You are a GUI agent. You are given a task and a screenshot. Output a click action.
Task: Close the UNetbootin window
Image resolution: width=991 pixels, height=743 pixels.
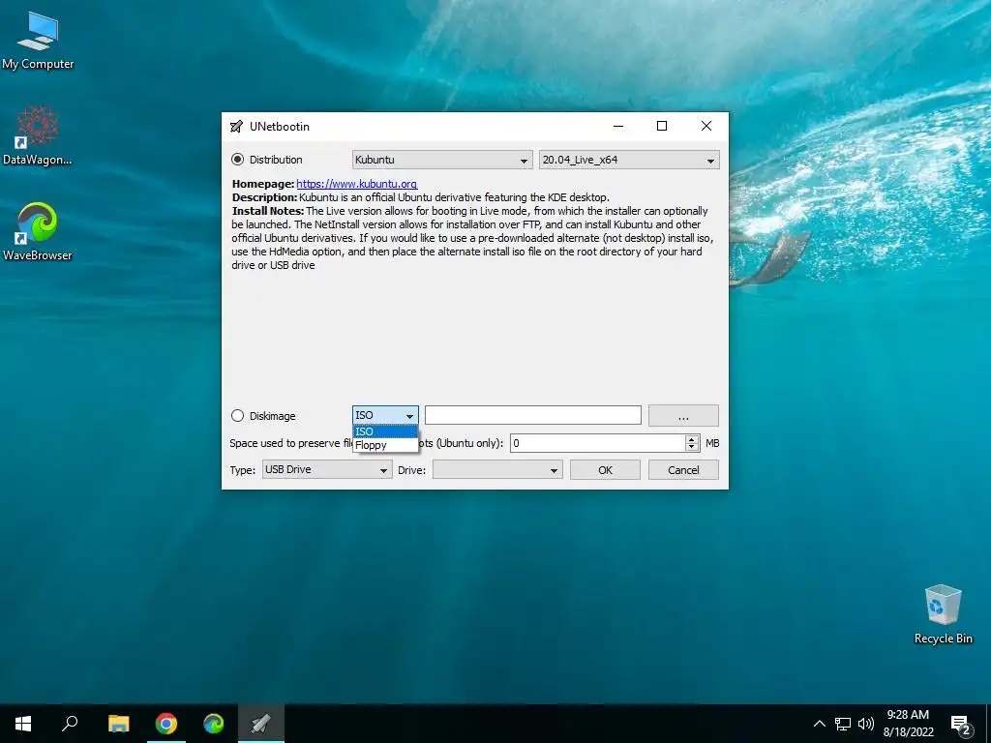click(706, 127)
